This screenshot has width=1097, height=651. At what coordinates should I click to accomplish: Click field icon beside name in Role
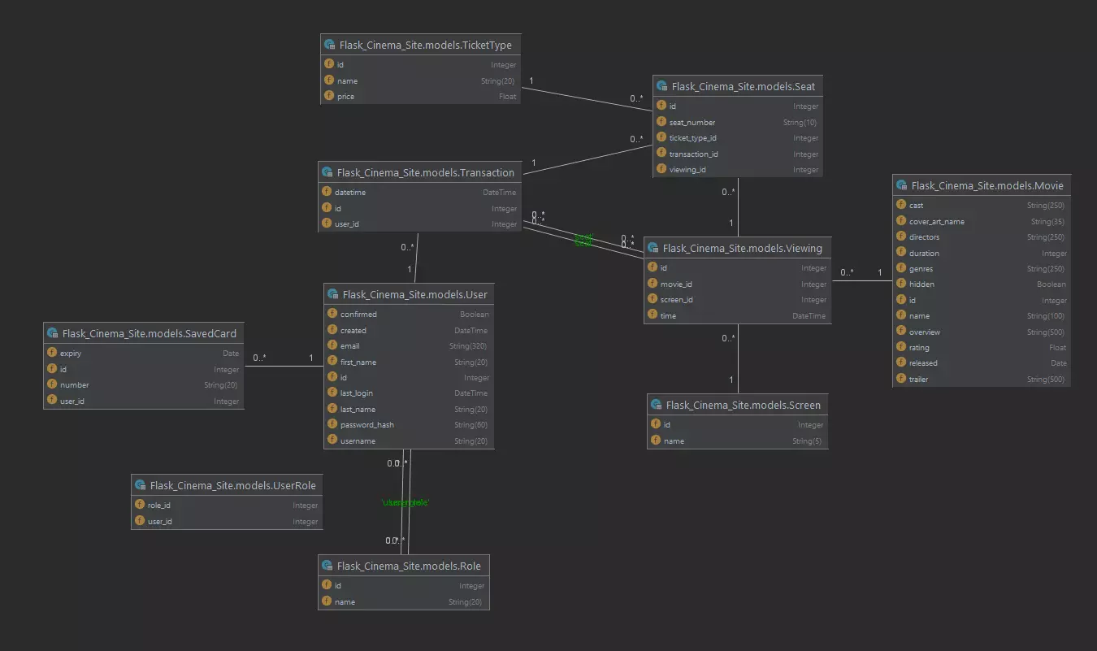(x=327, y=601)
